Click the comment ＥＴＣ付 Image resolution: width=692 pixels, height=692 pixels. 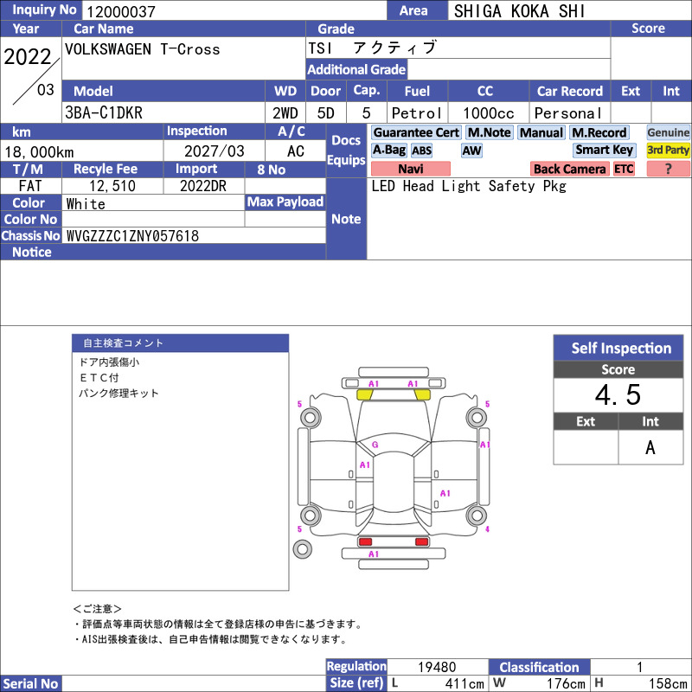coord(99,378)
